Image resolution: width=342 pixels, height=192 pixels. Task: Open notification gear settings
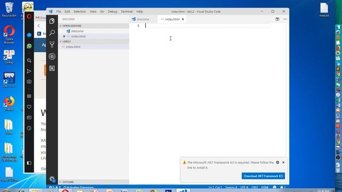point(277,162)
